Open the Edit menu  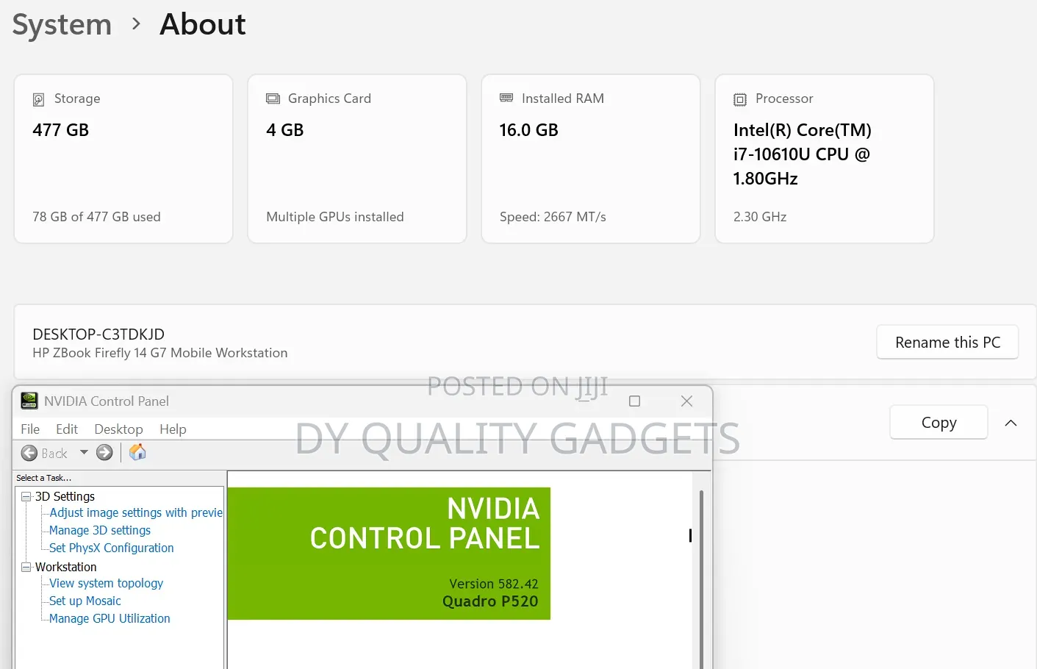pos(66,429)
